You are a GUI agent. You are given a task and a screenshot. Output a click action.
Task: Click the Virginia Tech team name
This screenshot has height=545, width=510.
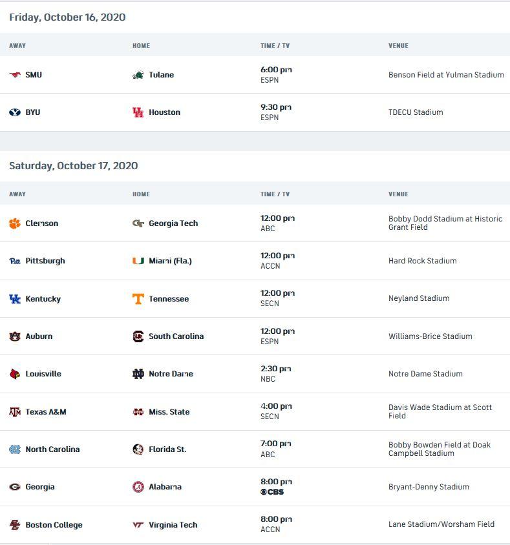tap(173, 525)
